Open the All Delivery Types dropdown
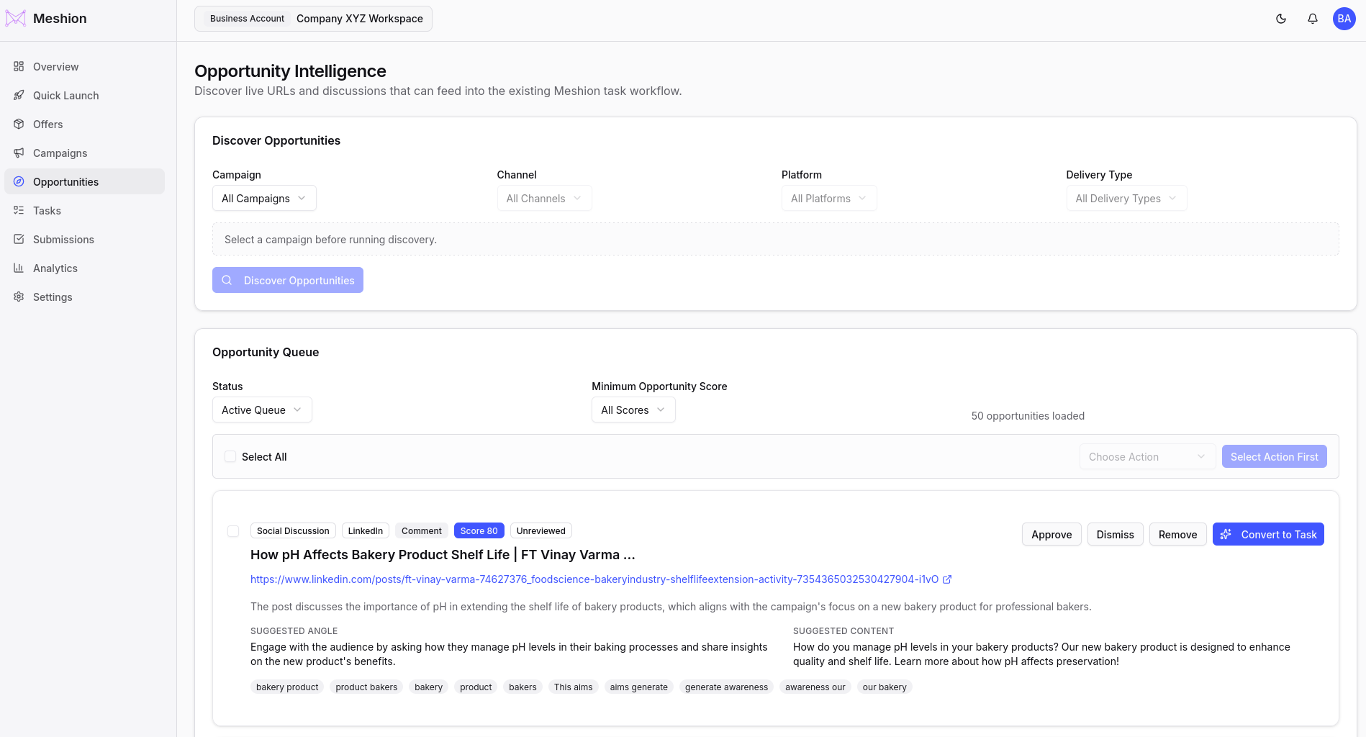This screenshot has height=737, width=1366. (x=1126, y=198)
